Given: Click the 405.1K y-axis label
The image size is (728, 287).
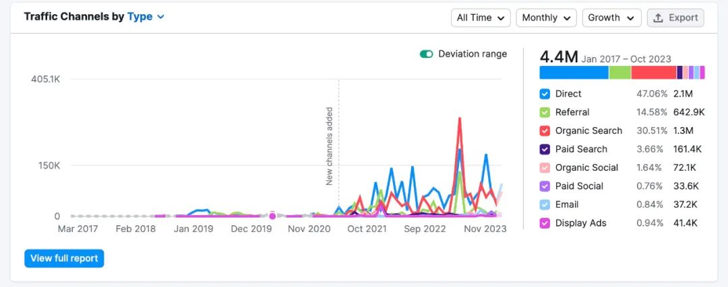Looking at the screenshot, I should coord(46,79).
